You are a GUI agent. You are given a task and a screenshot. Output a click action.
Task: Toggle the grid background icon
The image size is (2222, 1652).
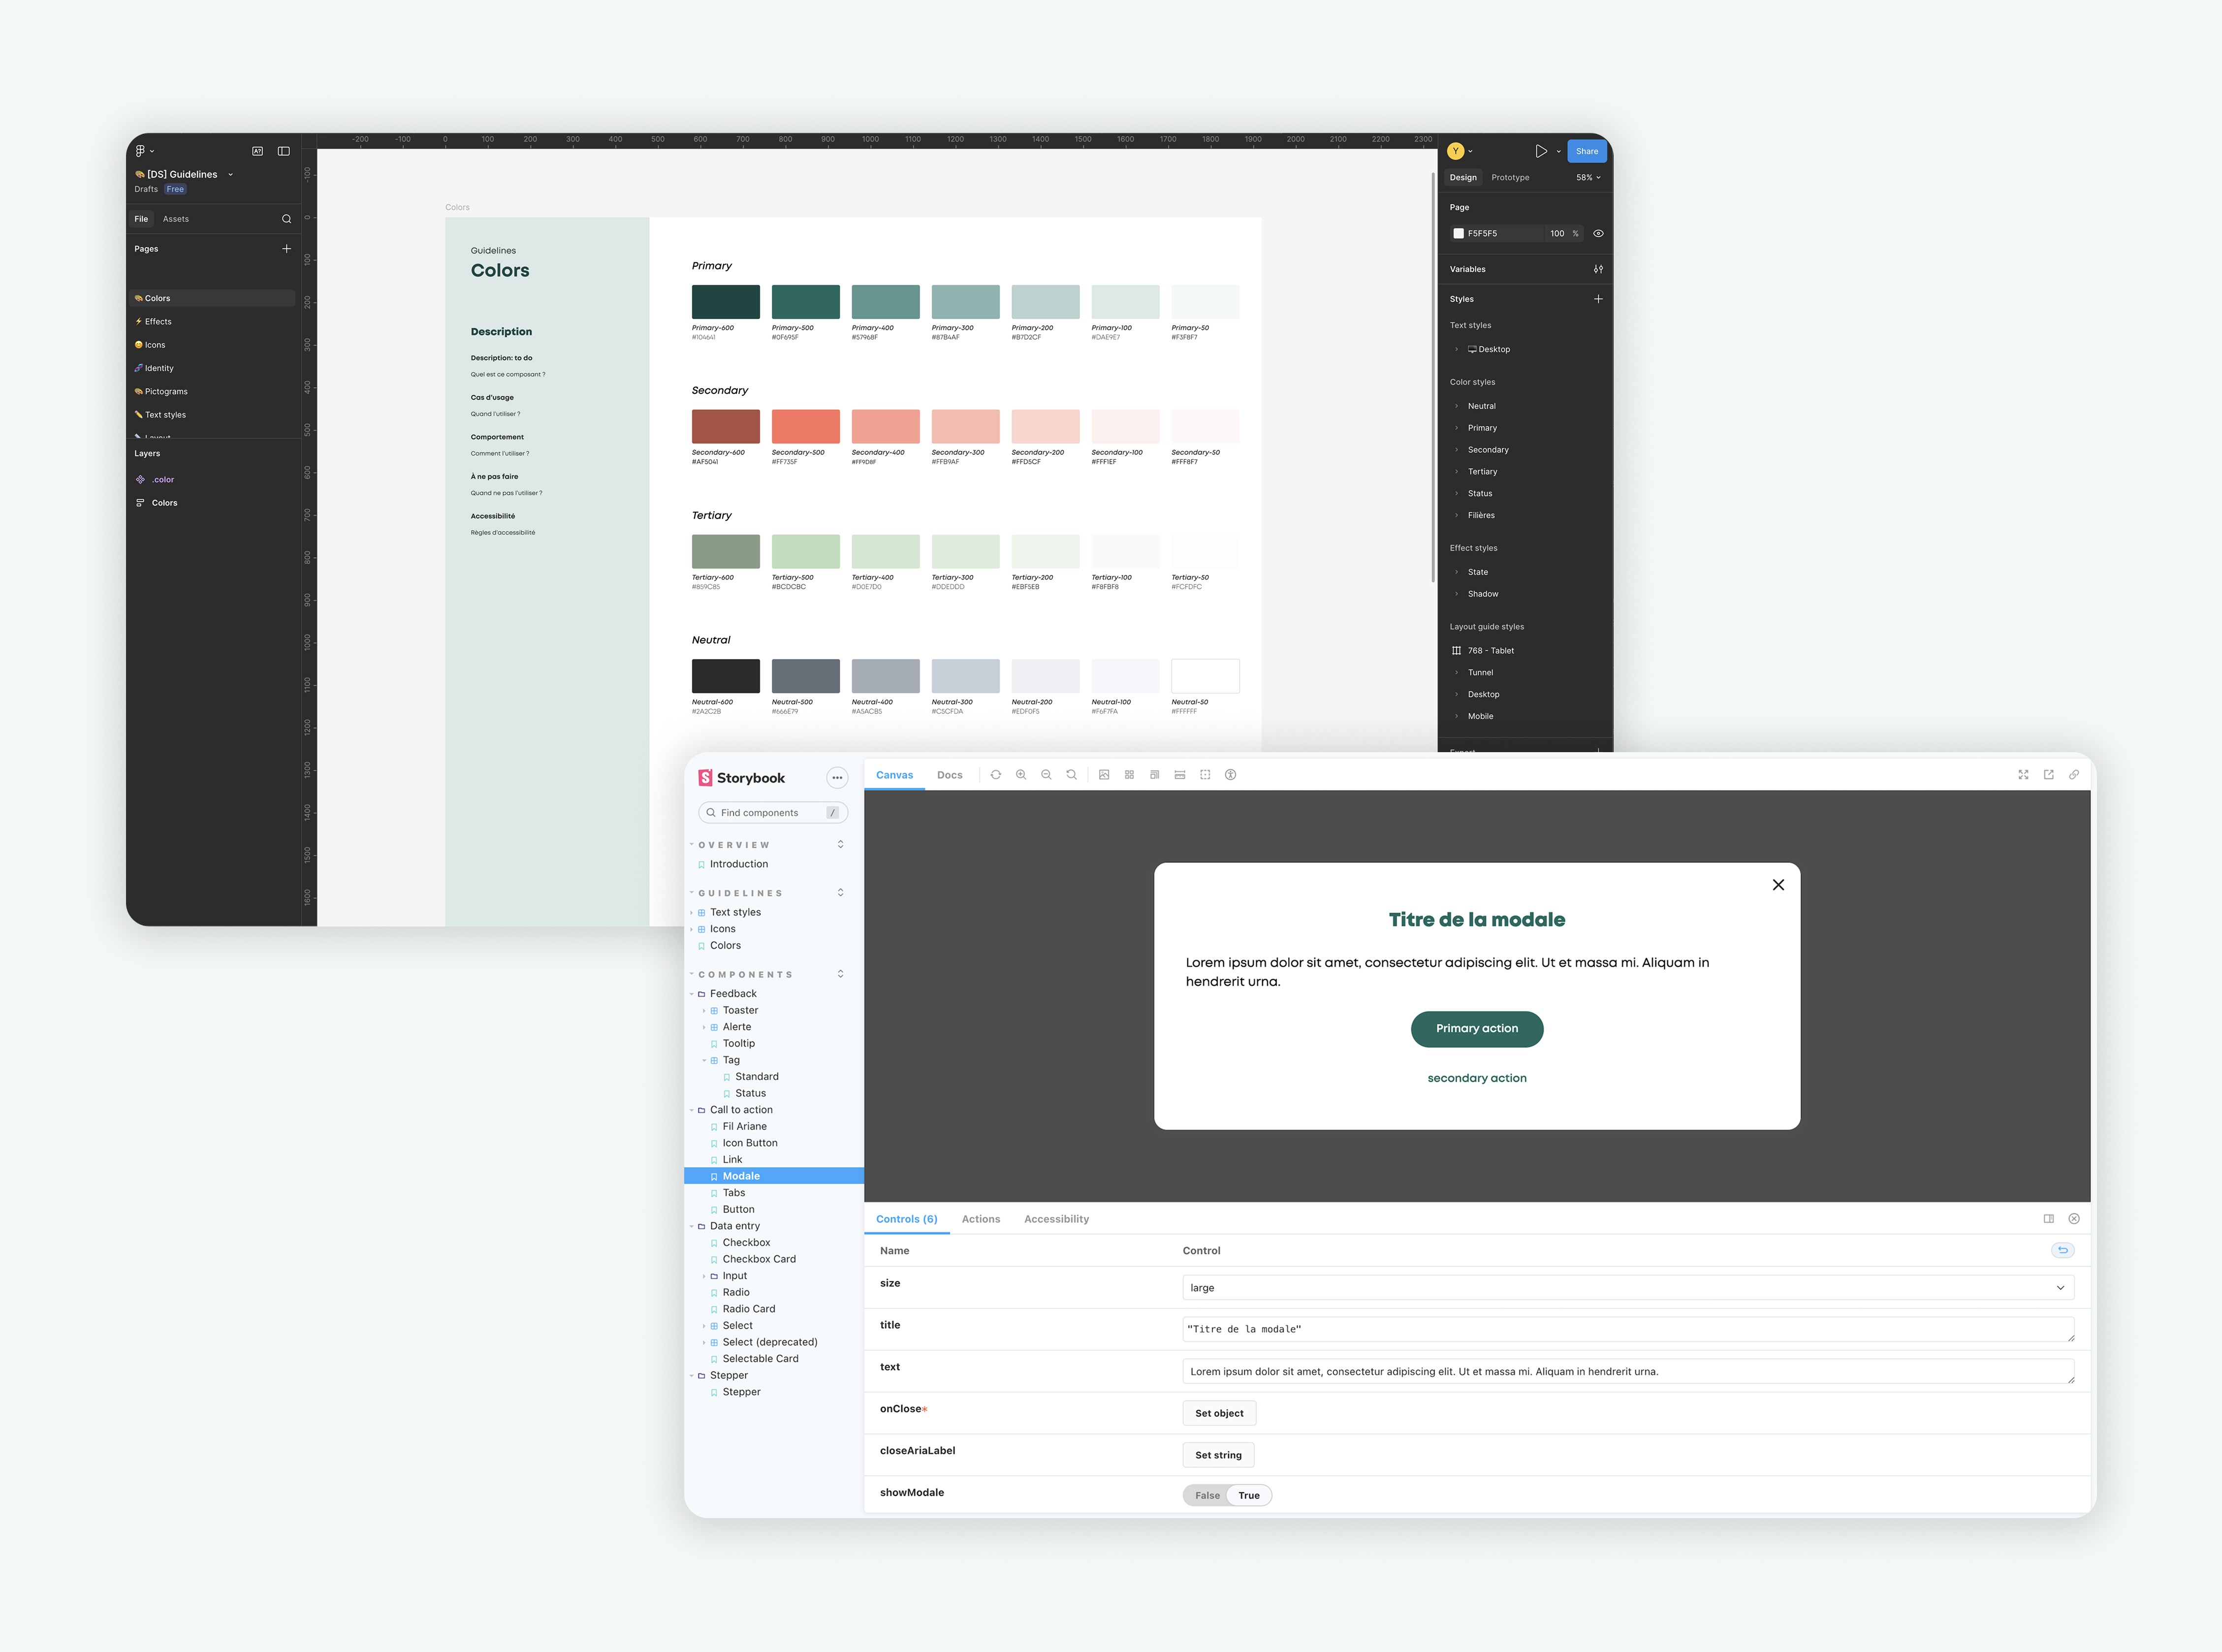pos(1129,775)
